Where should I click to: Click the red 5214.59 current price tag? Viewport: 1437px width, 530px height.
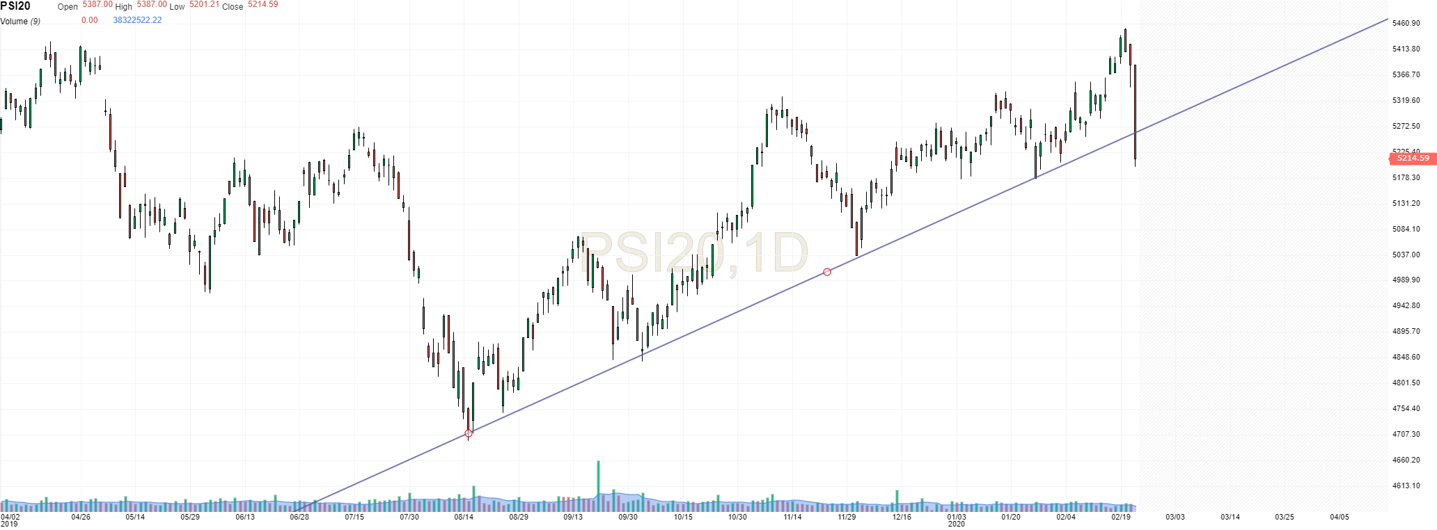tap(1413, 159)
